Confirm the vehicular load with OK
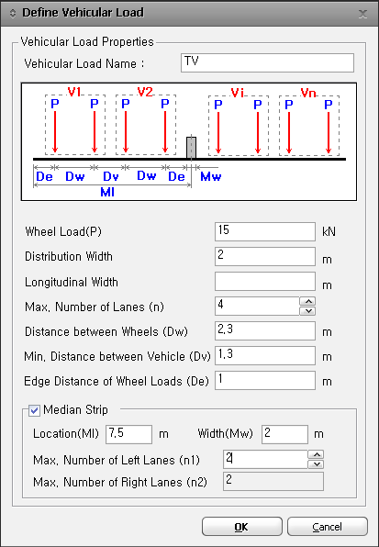379x547 pixels. (242, 527)
